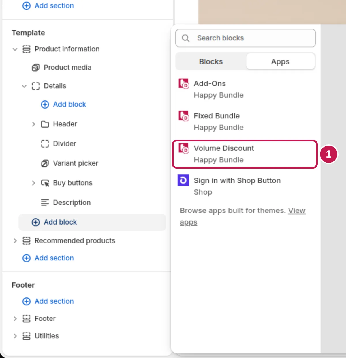Expand the Utilities section chevron

15,336
